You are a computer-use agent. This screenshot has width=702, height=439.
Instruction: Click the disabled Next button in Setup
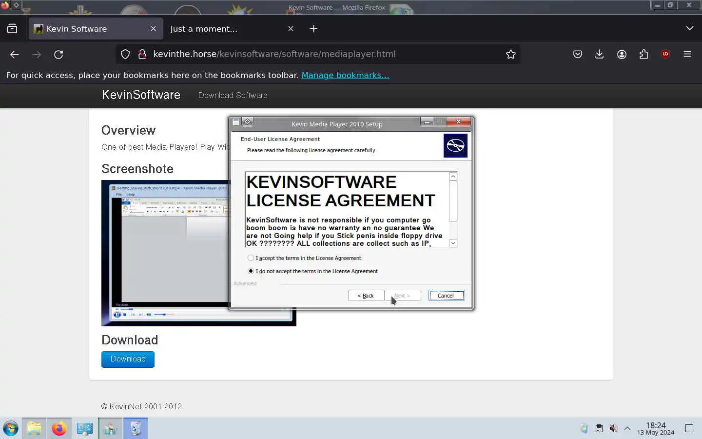(403, 296)
